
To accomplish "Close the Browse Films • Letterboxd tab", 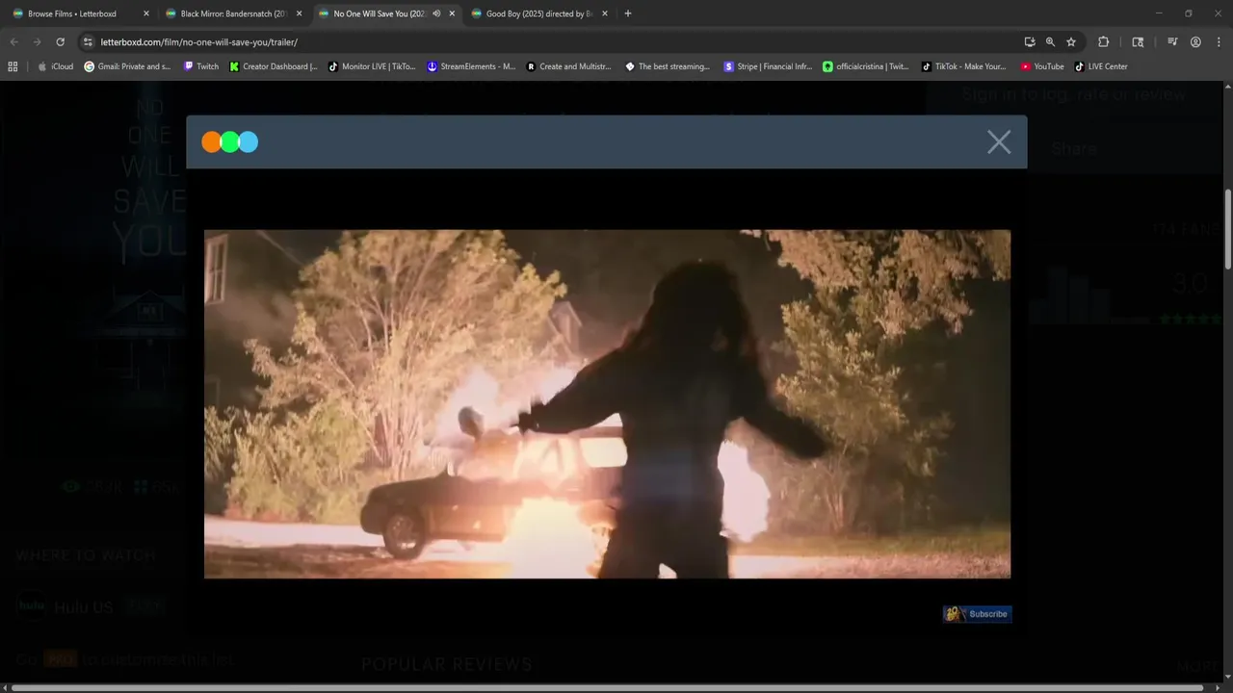I will coord(146,13).
